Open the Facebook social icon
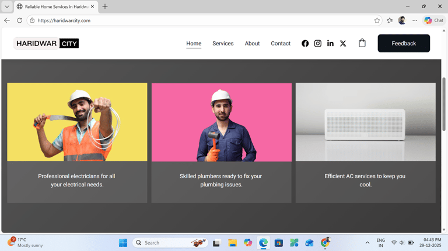 (x=305, y=43)
